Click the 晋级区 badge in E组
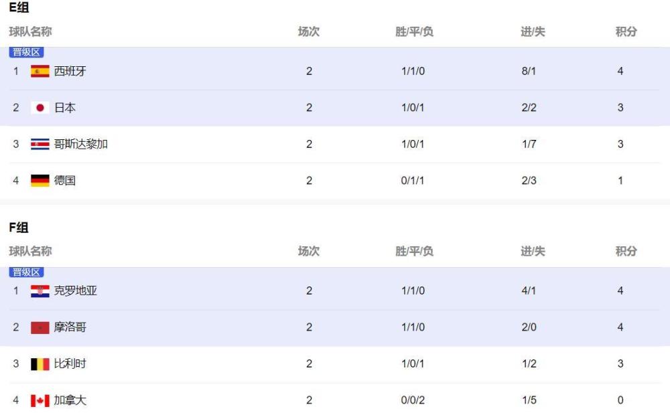 [x=27, y=52]
